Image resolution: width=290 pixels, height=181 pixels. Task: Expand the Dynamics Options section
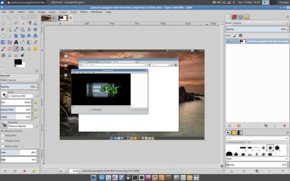tap(2, 130)
